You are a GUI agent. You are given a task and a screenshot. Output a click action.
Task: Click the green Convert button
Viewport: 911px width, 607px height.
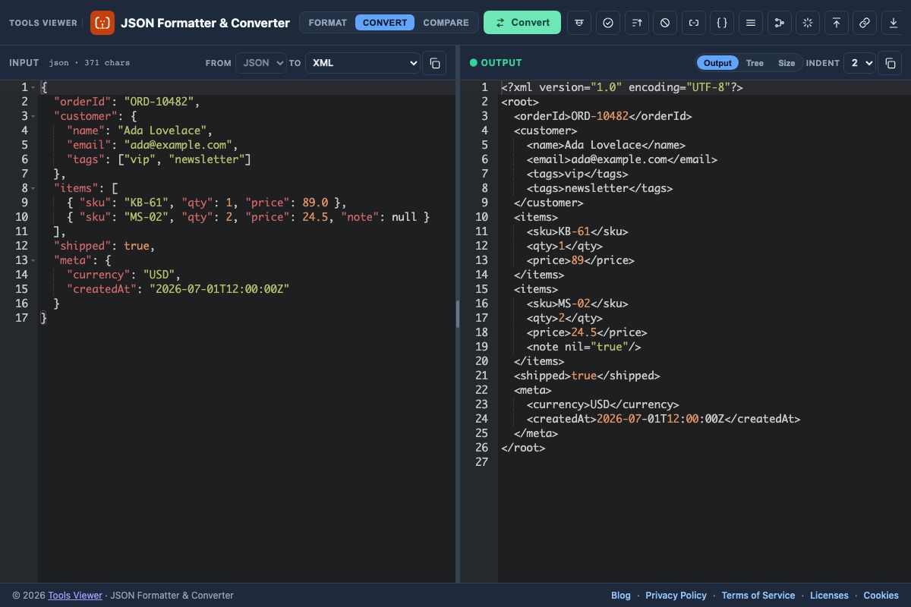(522, 23)
